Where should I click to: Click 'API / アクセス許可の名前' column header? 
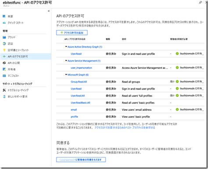coord(75,39)
